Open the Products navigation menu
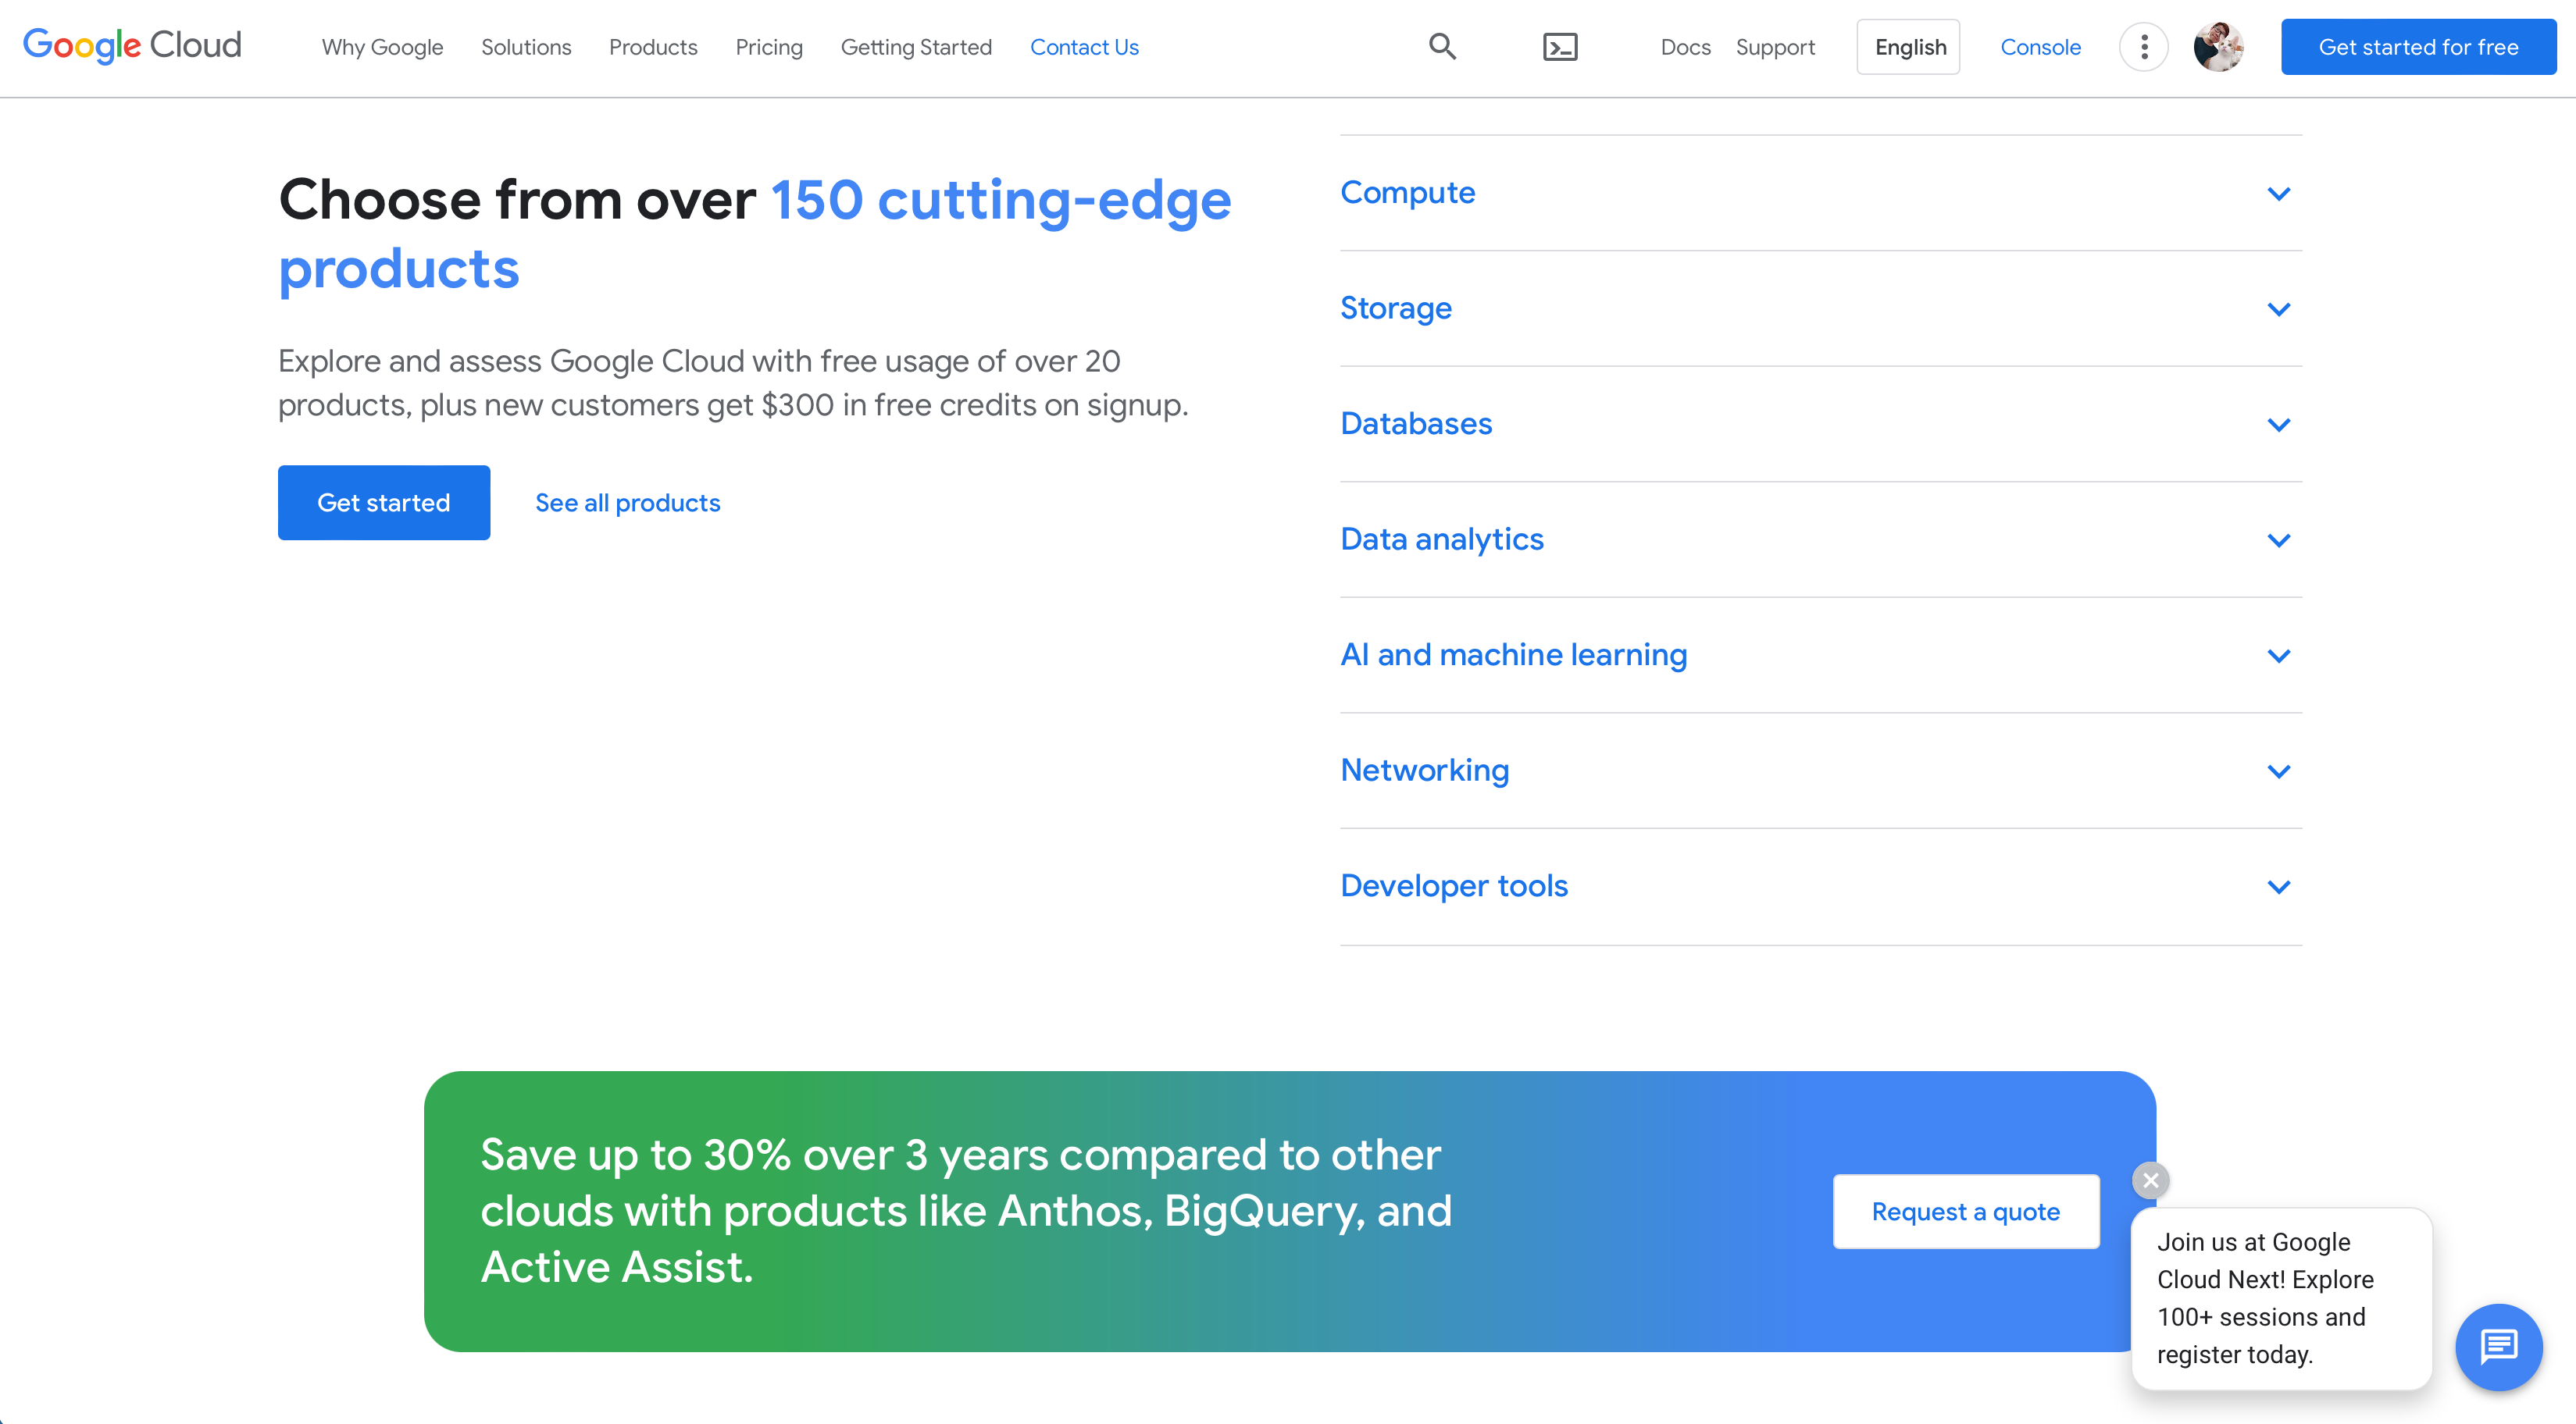This screenshot has width=2576, height=1424. [653, 47]
